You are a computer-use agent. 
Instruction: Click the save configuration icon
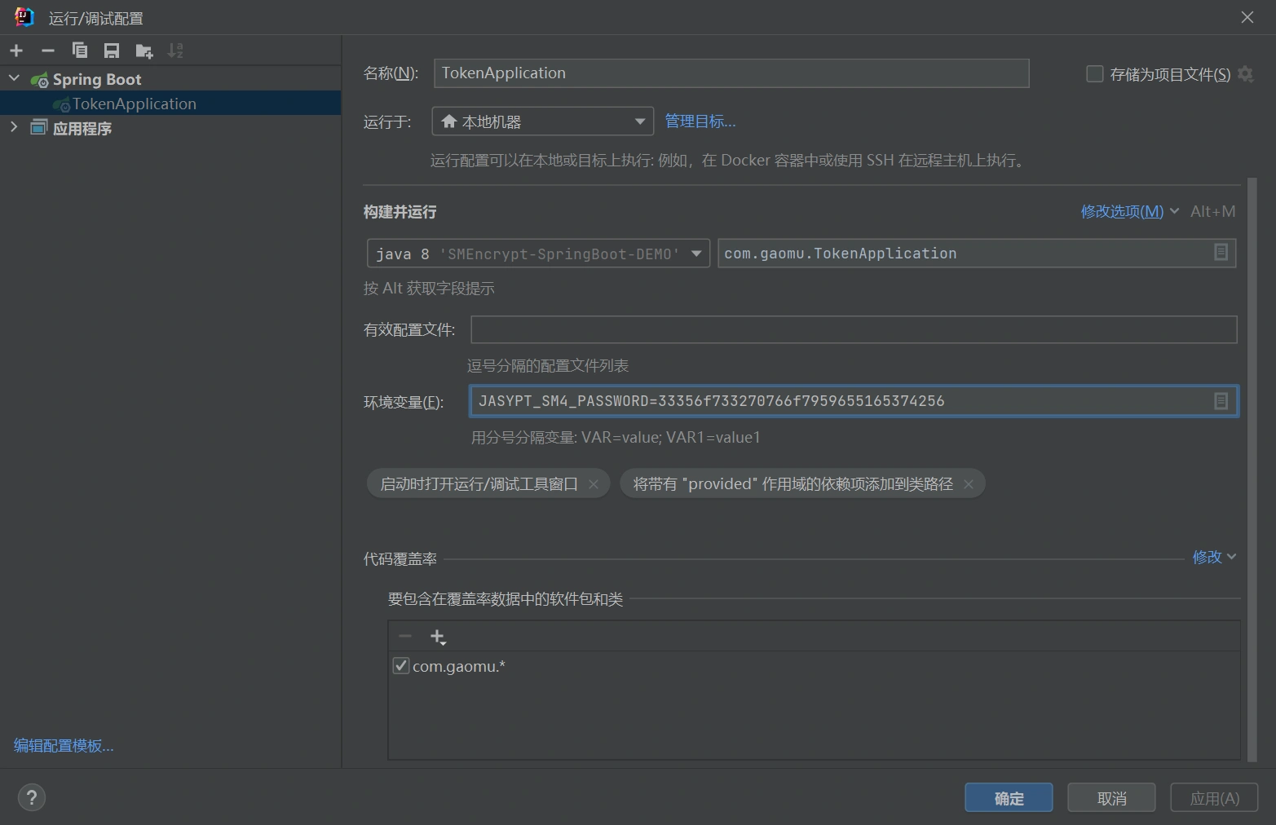click(112, 51)
